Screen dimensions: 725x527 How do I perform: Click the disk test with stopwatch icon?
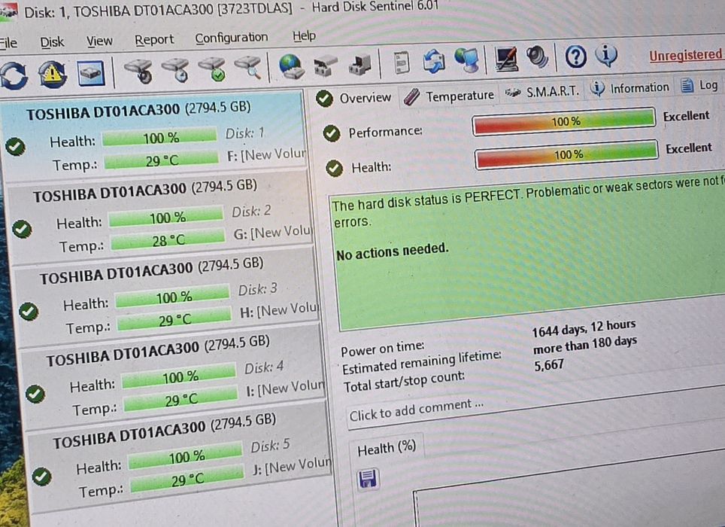tap(138, 71)
